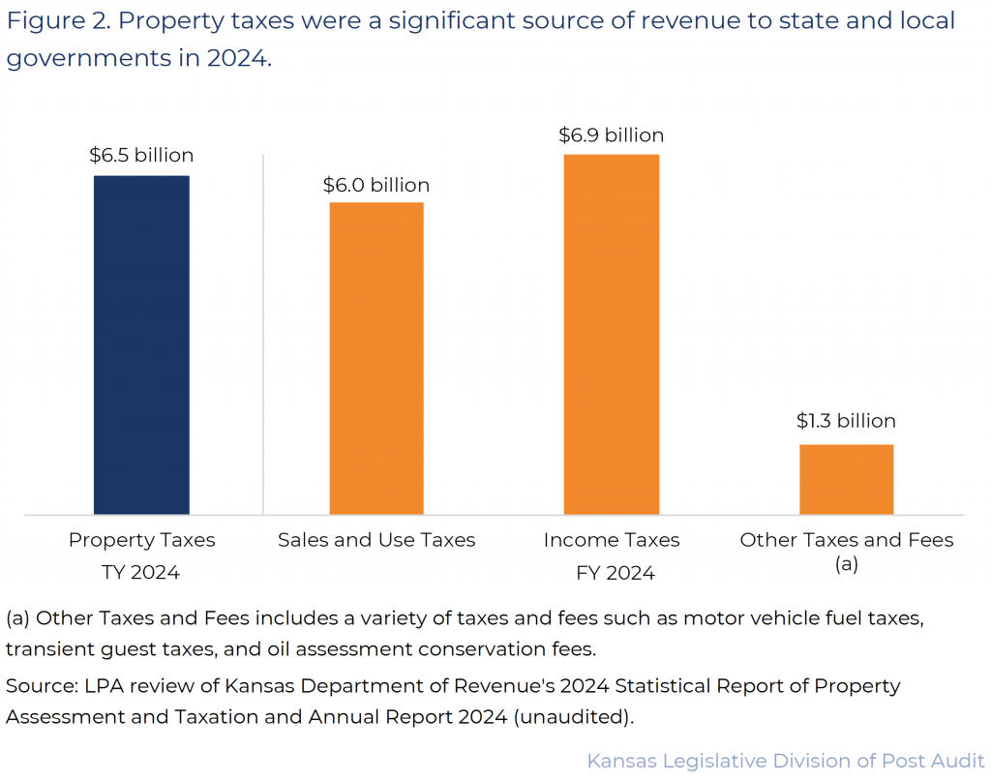
Task: Click the FY 2024 text
Action: point(612,573)
